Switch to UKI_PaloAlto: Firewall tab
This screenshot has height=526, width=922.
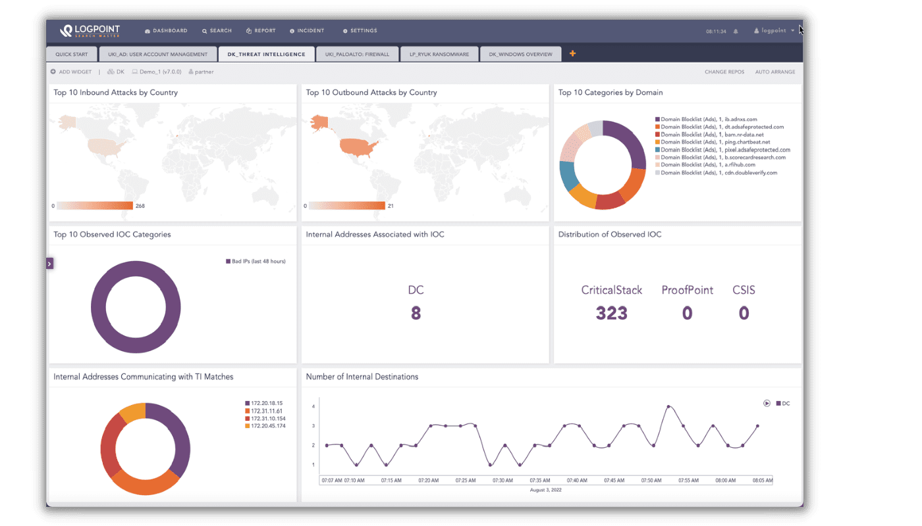[x=357, y=54]
